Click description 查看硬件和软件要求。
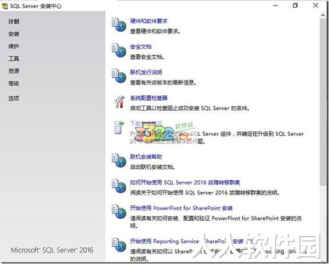Viewport: 329px width, 264px height. point(155,31)
